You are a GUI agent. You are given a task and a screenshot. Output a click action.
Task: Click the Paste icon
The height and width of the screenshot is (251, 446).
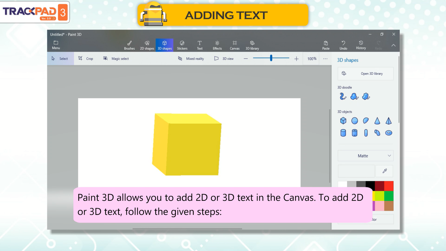coord(326,45)
